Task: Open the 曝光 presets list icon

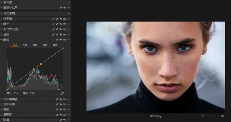Action: 65,24
